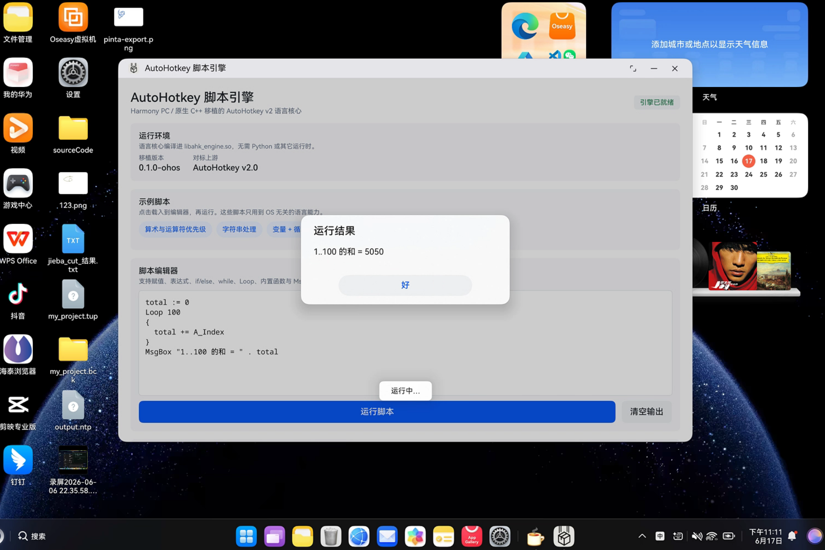Switch the 中 input method indicator
The width and height of the screenshot is (825, 550).
click(660, 536)
